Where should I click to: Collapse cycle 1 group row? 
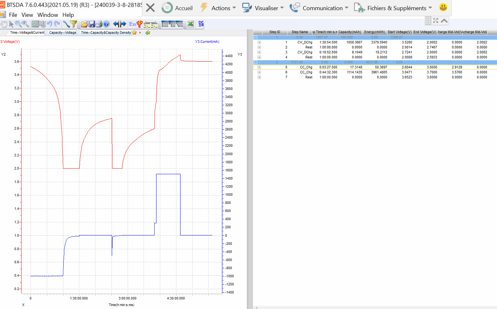[x=256, y=37]
